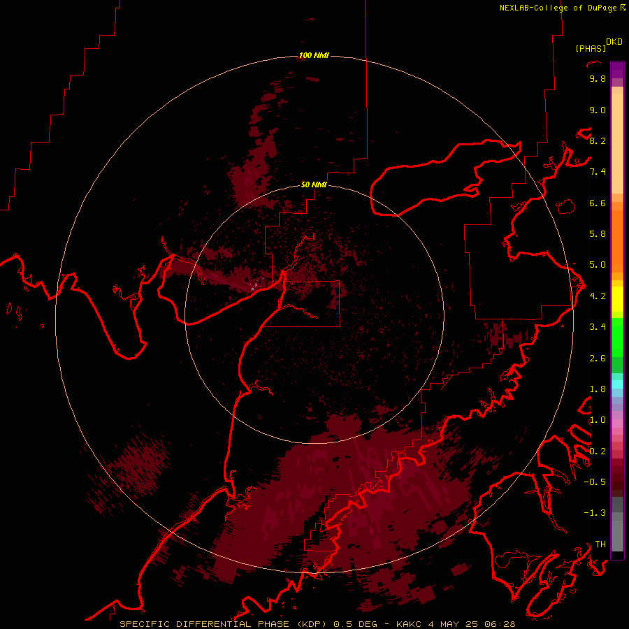Click the 1.0 legend value
Viewport: 629px width, 629px height.
coord(598,420)
